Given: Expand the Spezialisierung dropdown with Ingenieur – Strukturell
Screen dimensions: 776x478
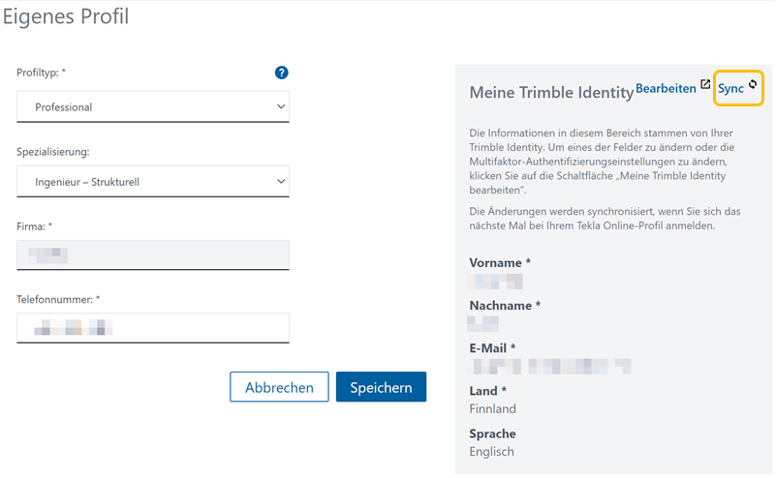Looking at the screenshot, I should pyautogui.click(x=152, y=181).
